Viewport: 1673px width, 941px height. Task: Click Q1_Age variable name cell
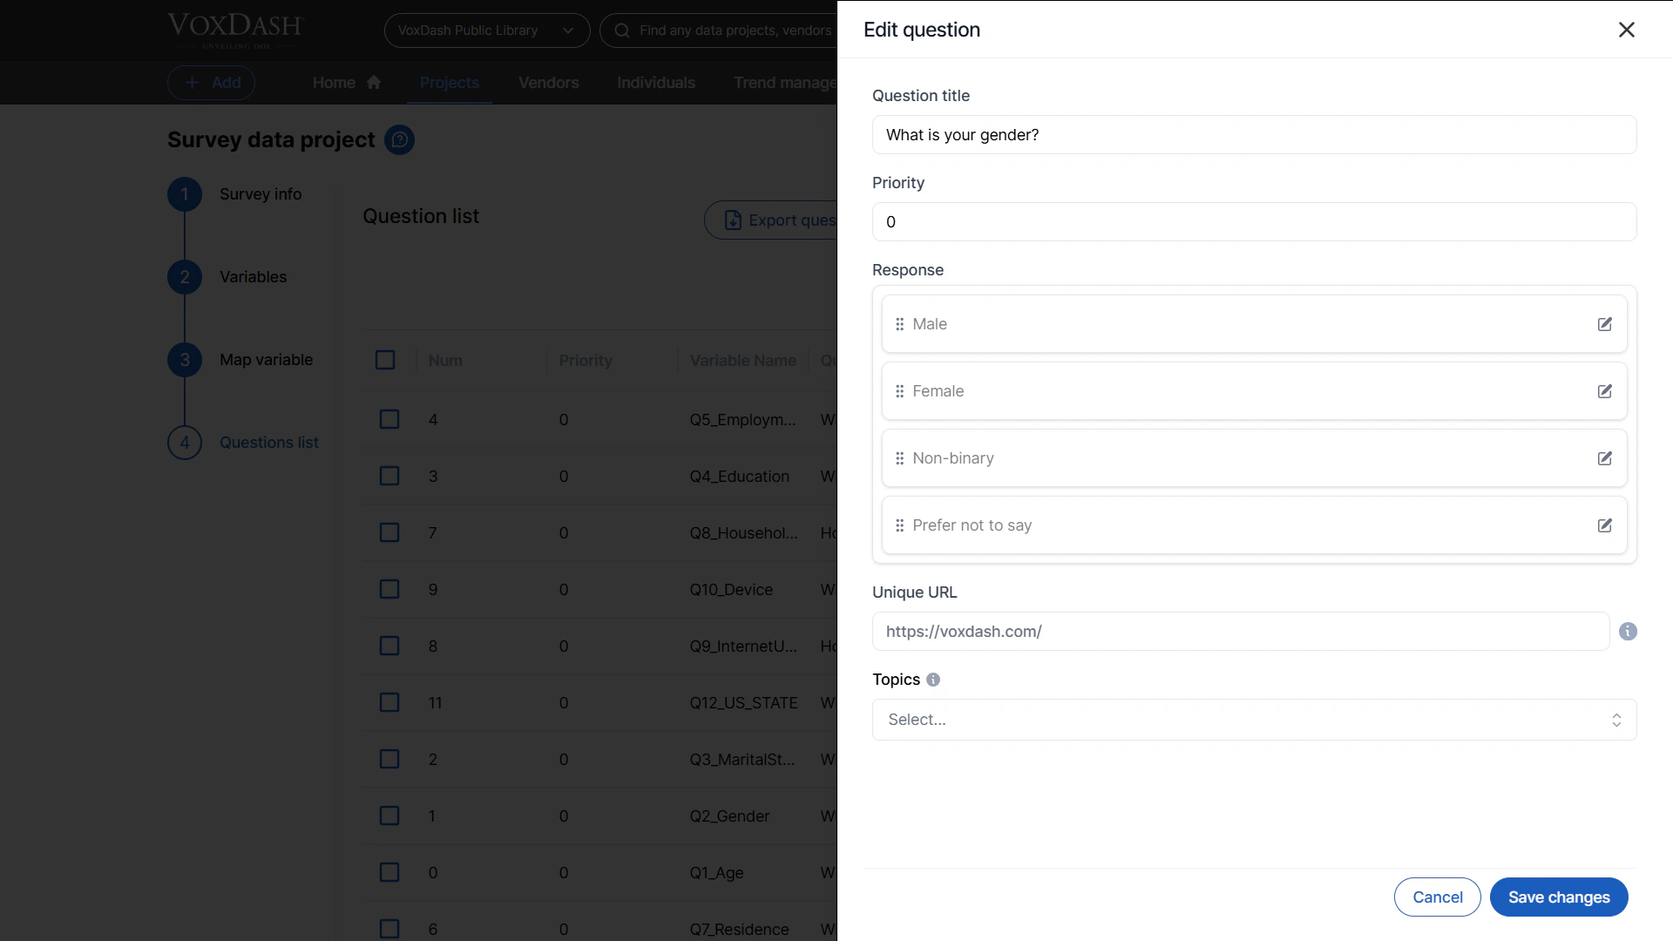point(716,873)
